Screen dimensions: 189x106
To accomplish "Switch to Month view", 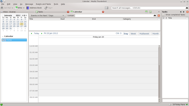I will (x=156, y=34).
